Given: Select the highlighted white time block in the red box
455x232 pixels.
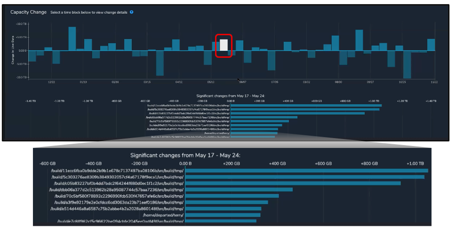Looking at the screenshot, I should (224, 45).
